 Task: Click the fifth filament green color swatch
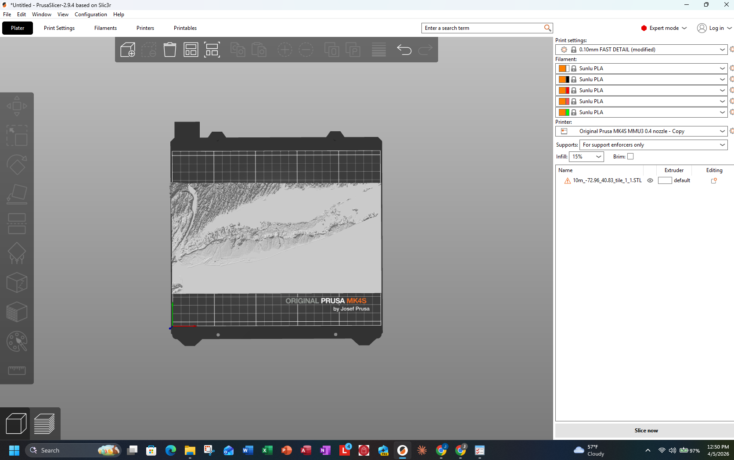pos(568,112)
